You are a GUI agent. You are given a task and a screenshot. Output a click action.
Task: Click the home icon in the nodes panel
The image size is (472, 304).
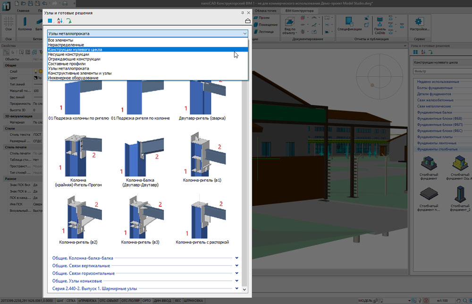click(x=247, y=21)
